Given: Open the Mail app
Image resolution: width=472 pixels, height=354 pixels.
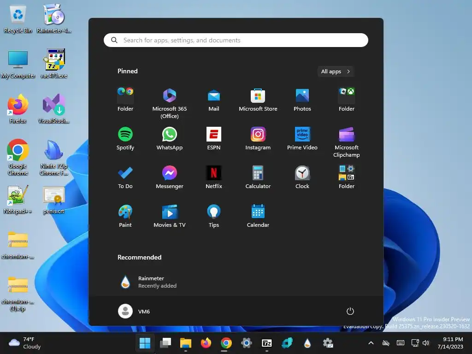Looking at the screenshot, I should pyautogui.click(x=214, y=100).
